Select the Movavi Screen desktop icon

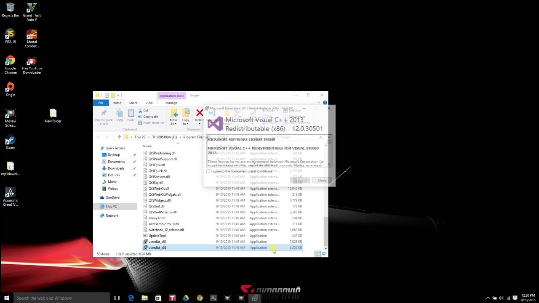(10, 118)
